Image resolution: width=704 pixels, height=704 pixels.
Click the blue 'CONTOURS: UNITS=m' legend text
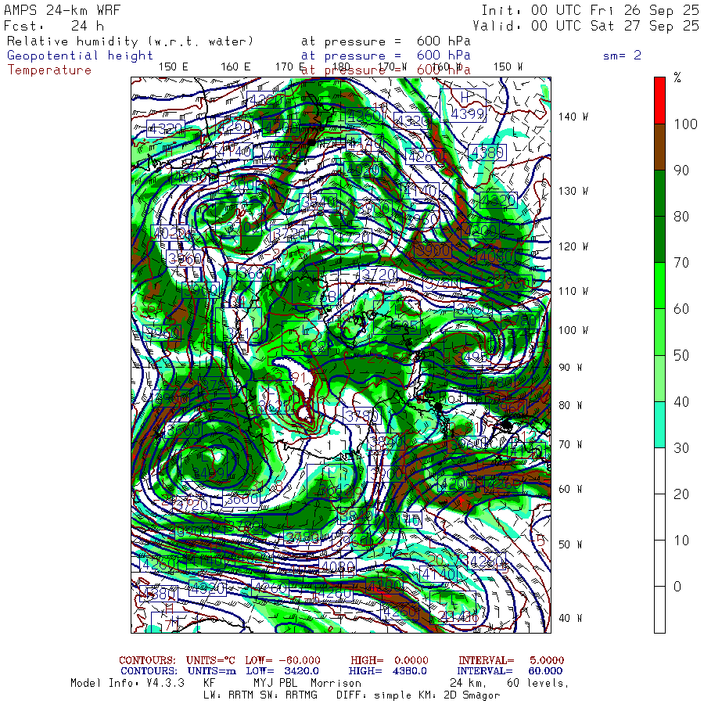(178, 671)
